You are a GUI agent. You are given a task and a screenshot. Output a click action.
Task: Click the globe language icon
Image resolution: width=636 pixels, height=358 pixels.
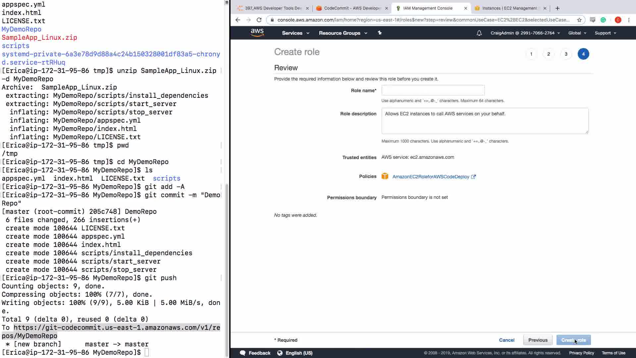[x=280, y=353]
